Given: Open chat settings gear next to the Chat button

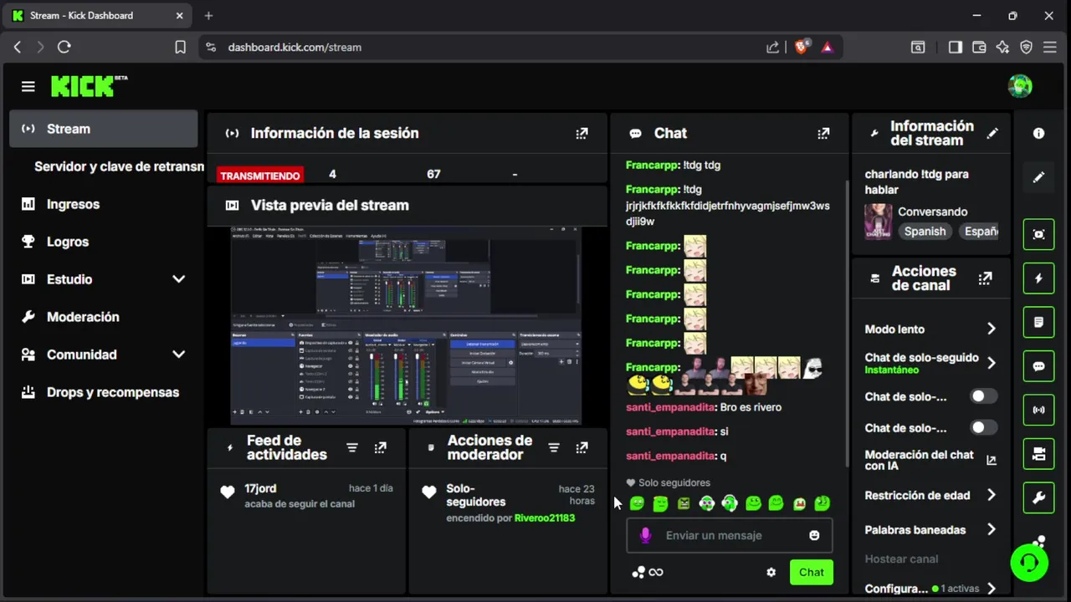Looking at the screenshot, I should point(771,572).
